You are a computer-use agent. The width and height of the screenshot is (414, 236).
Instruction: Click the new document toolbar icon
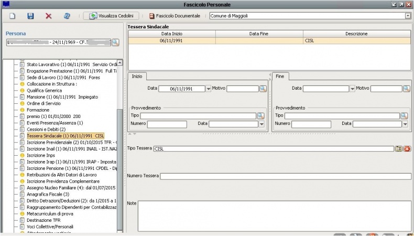point(13,16)
